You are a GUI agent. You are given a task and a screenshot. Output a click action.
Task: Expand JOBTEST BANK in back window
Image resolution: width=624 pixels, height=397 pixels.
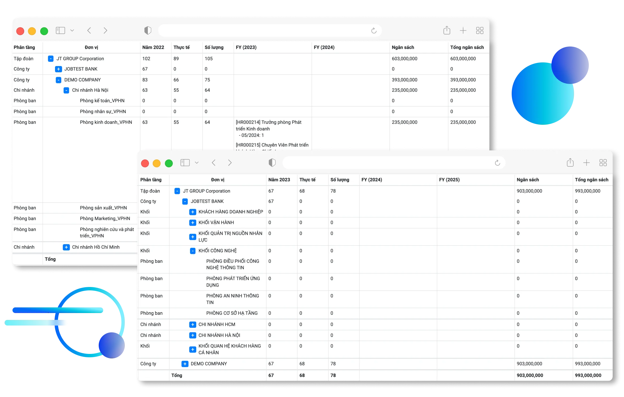(x=58, y=69)
